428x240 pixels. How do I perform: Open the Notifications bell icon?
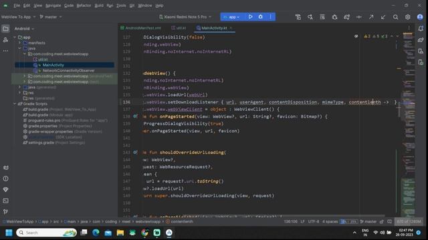click(421, 28)
